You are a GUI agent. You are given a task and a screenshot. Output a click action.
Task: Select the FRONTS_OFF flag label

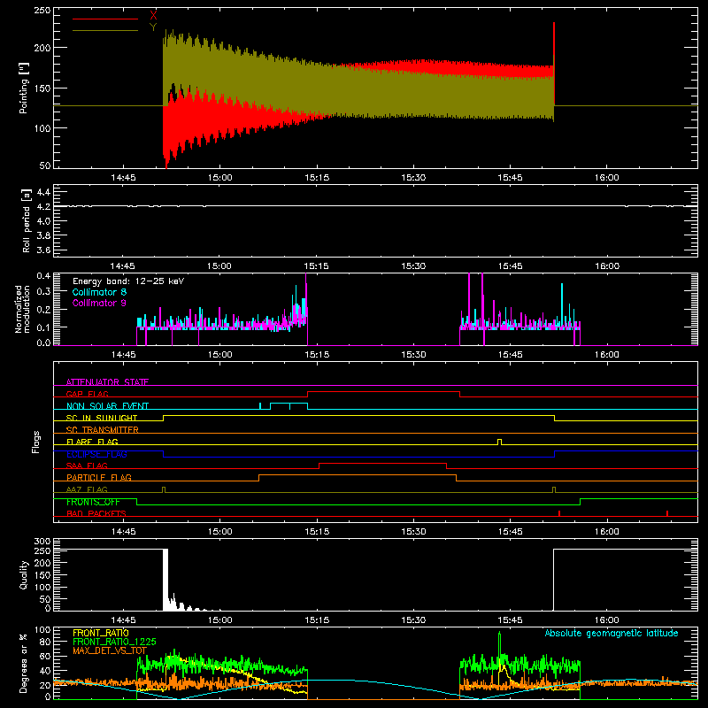[x=93, y=502]
